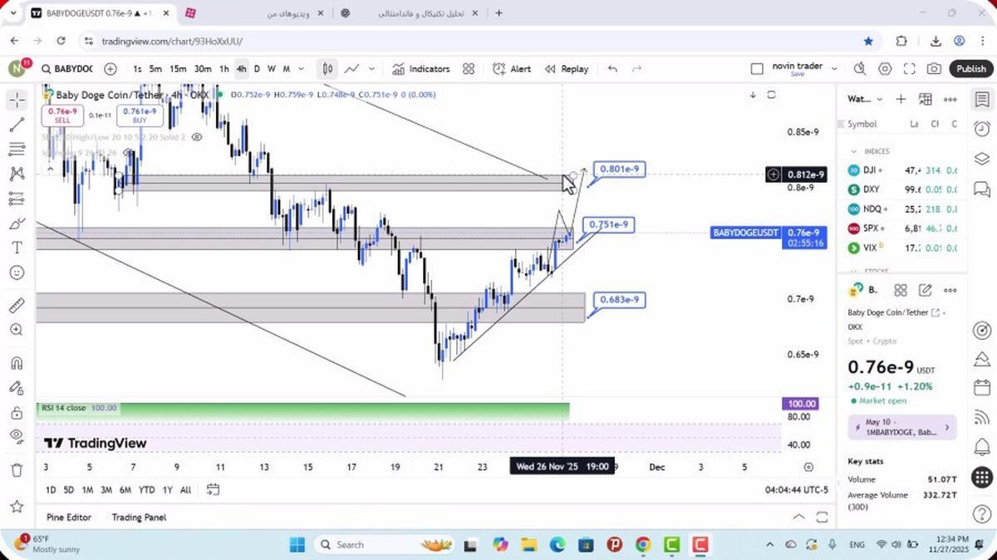Image resolution: width=997 pixels, height=560 pixels.
Task: Lock all drawing tools
Action: pos(17,412)
